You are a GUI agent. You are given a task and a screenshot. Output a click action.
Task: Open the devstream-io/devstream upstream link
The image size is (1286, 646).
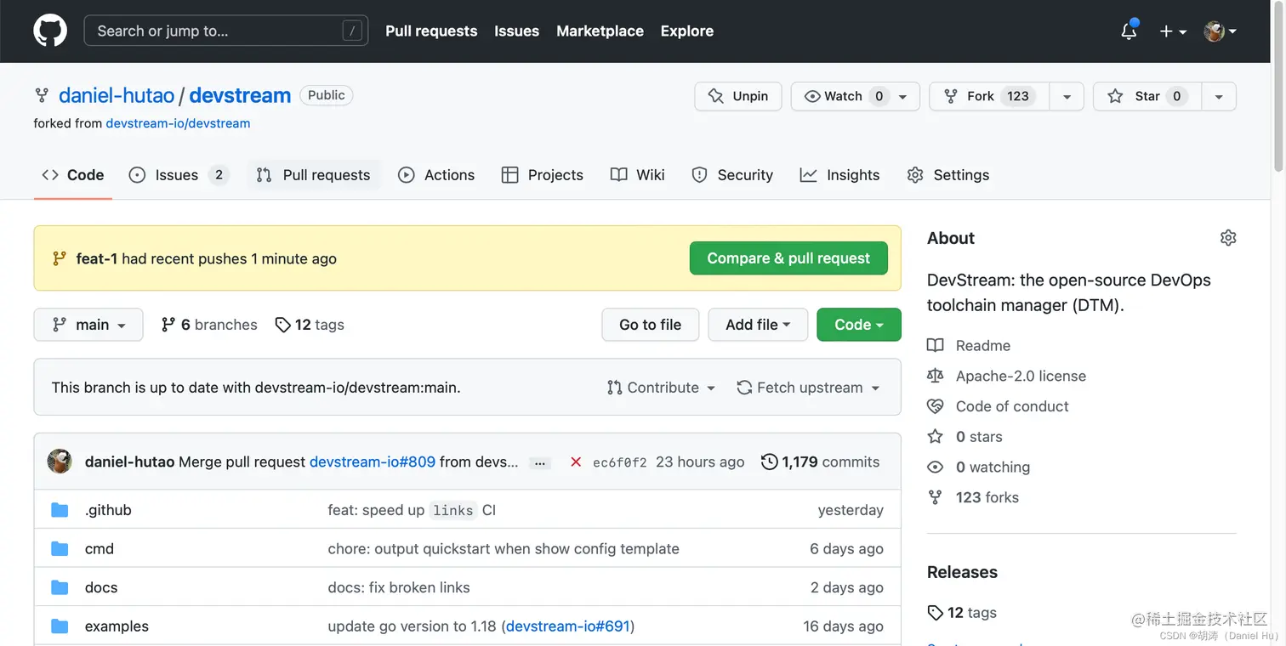[x=178, y=123]
